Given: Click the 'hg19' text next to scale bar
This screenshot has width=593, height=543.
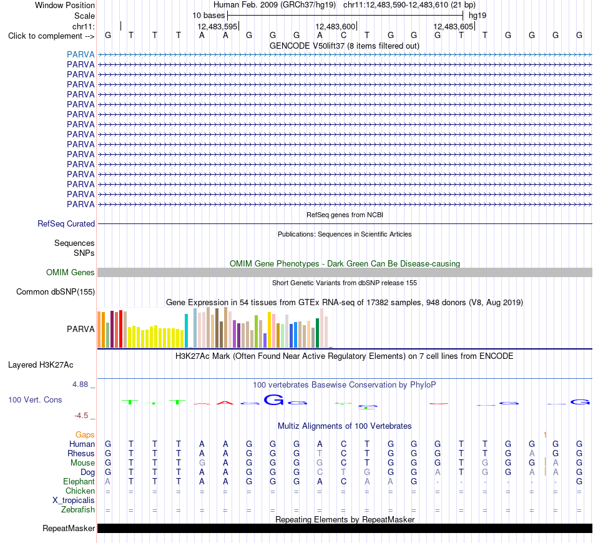Looking at the screenshot, I should [478, 16].
